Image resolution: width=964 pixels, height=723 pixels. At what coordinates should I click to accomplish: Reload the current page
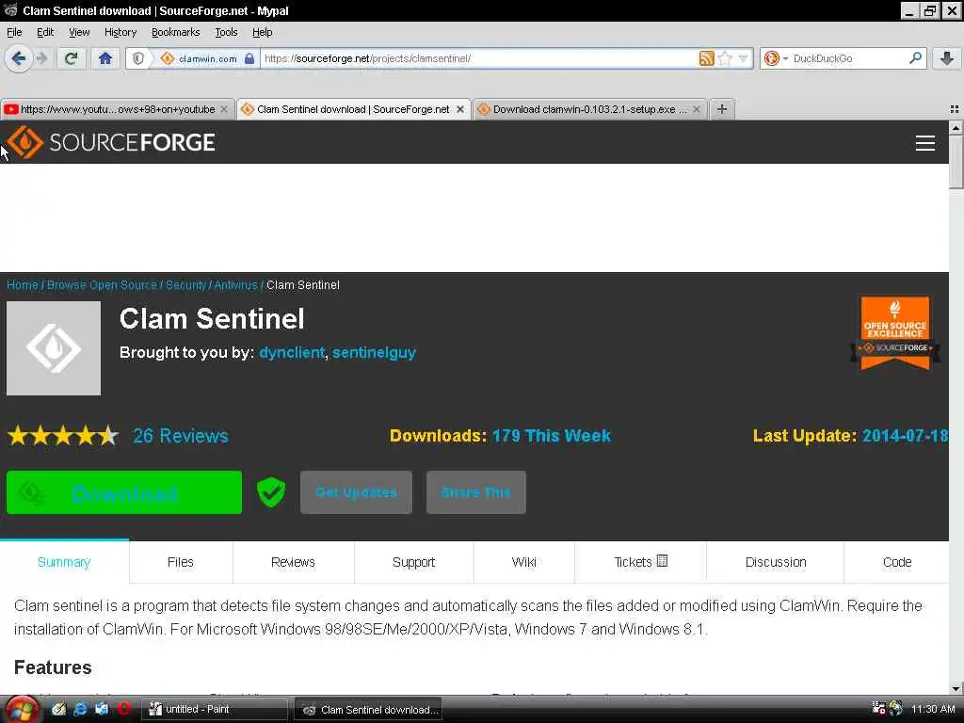[71, 58]
